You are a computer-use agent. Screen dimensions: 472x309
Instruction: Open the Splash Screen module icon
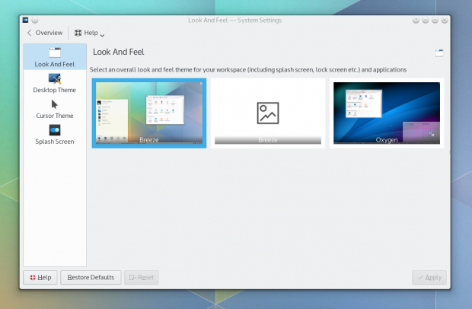[55, 130]
